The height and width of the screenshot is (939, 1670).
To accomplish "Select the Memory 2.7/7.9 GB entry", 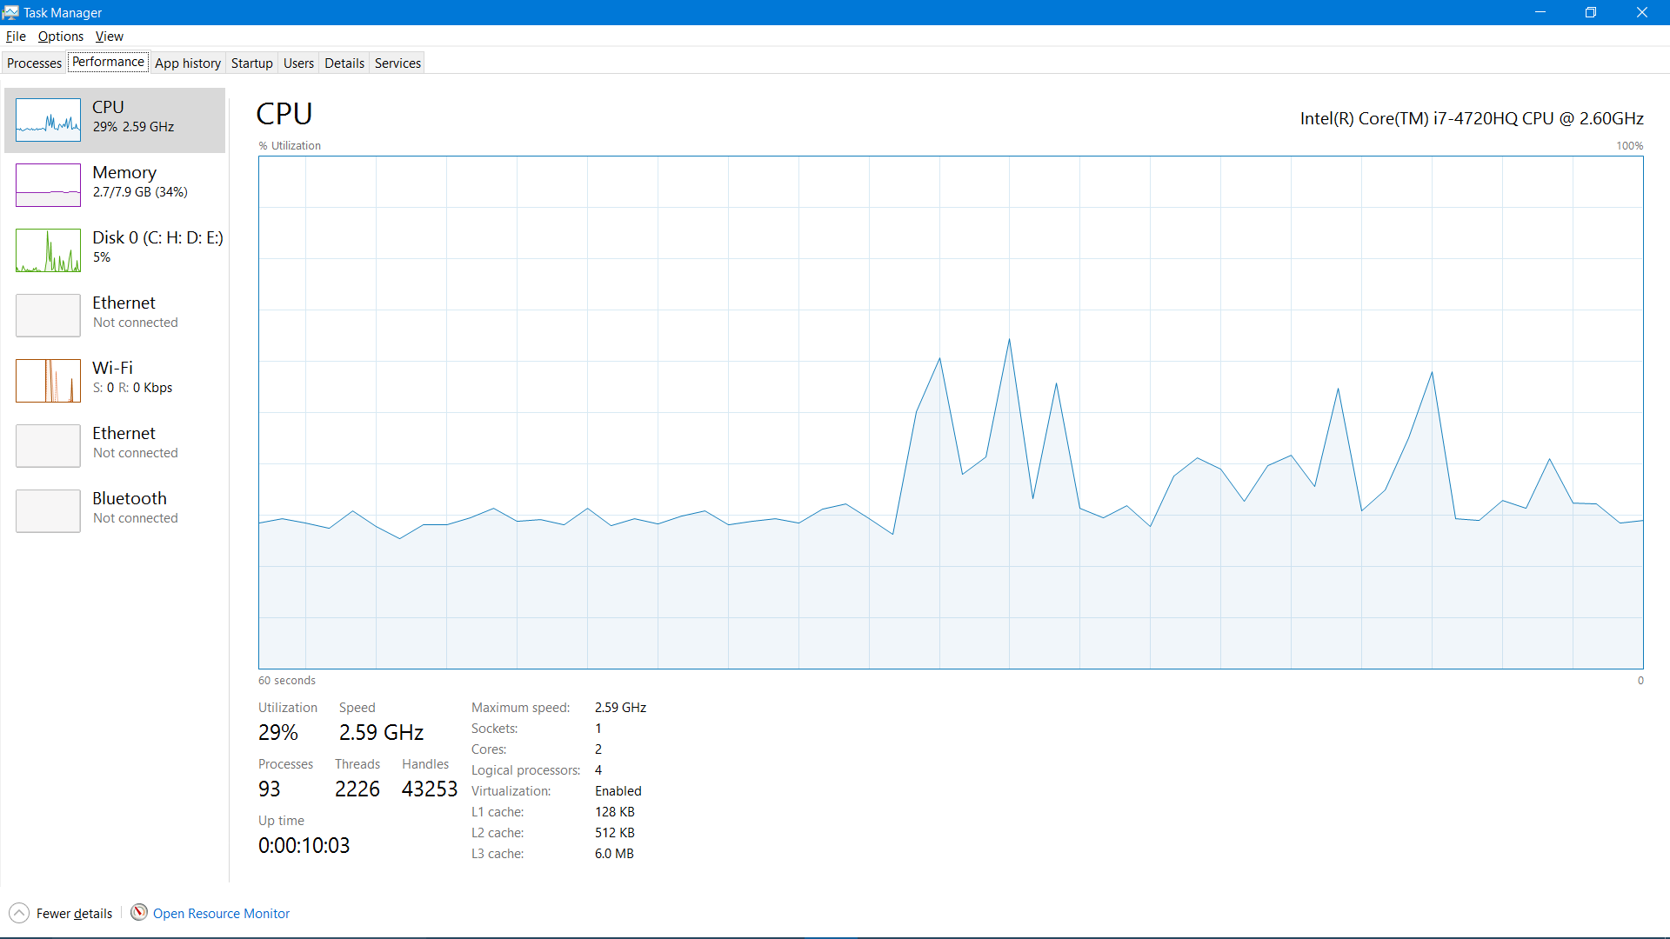I will [115, 185].
